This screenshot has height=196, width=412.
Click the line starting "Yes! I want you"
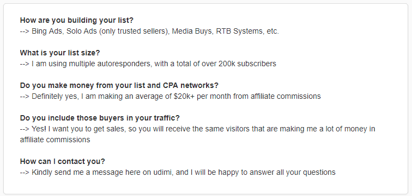[x=198, y=129]
